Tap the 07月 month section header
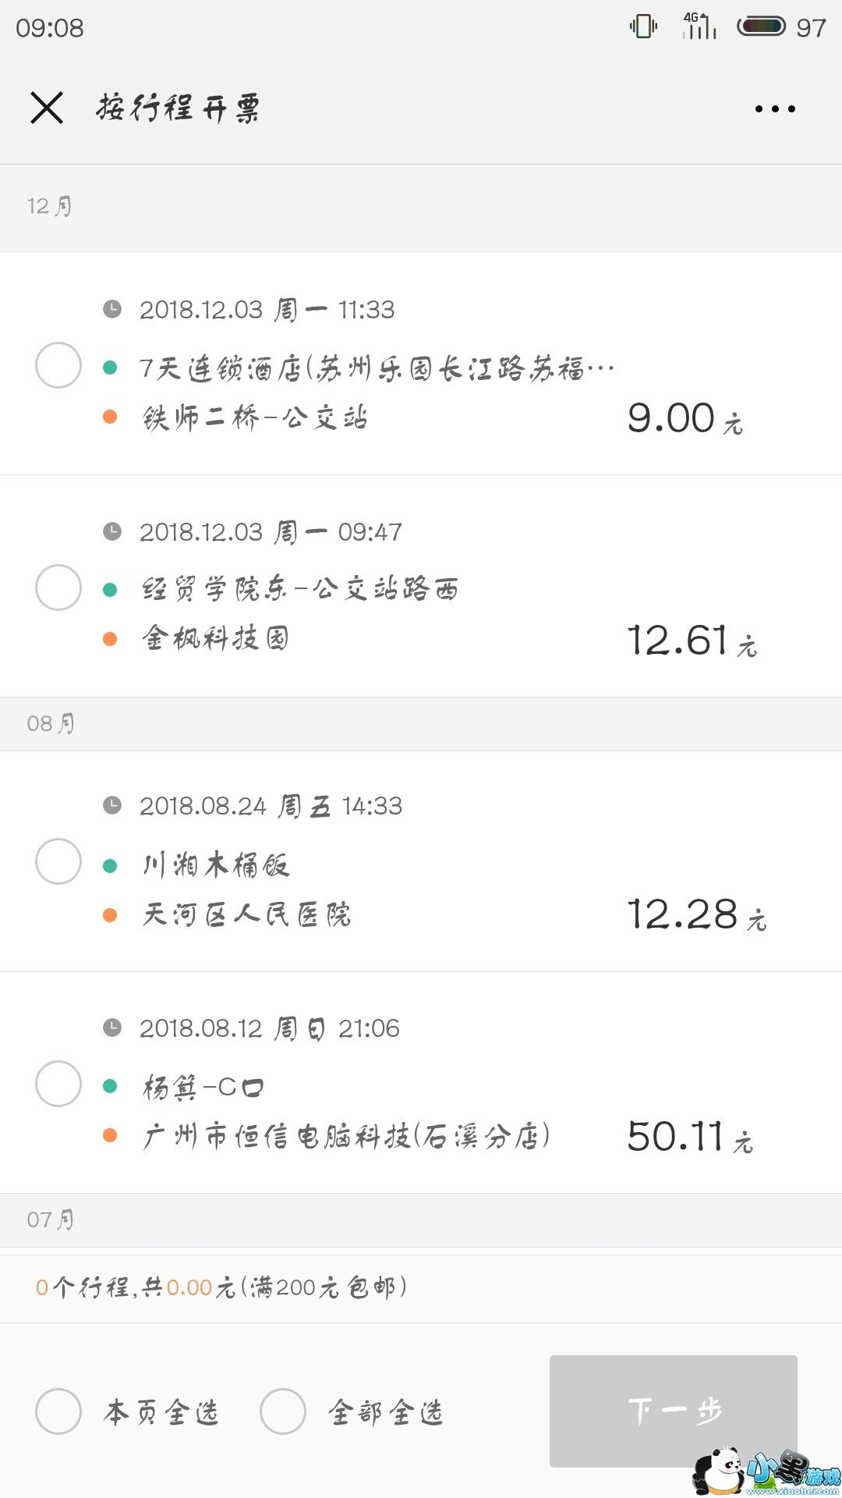Viewport: 842px width, 1498px height. [x=51, y=1219]
